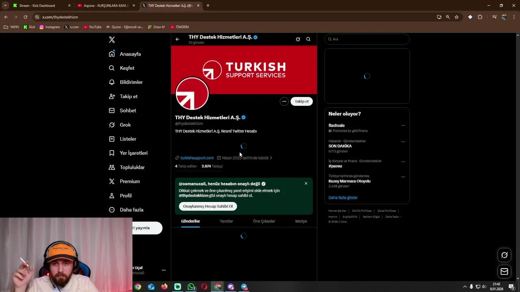This screenshot has width=520, height=292.
Task: Click the Grok icon in profile header
Action: click(298, 39)
